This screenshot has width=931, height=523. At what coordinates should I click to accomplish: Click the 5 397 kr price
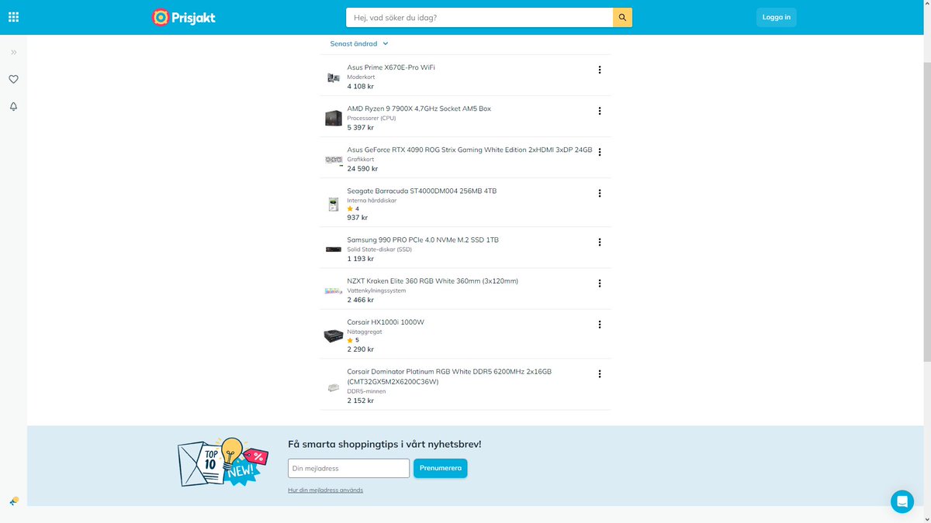[x=360, y=128]
